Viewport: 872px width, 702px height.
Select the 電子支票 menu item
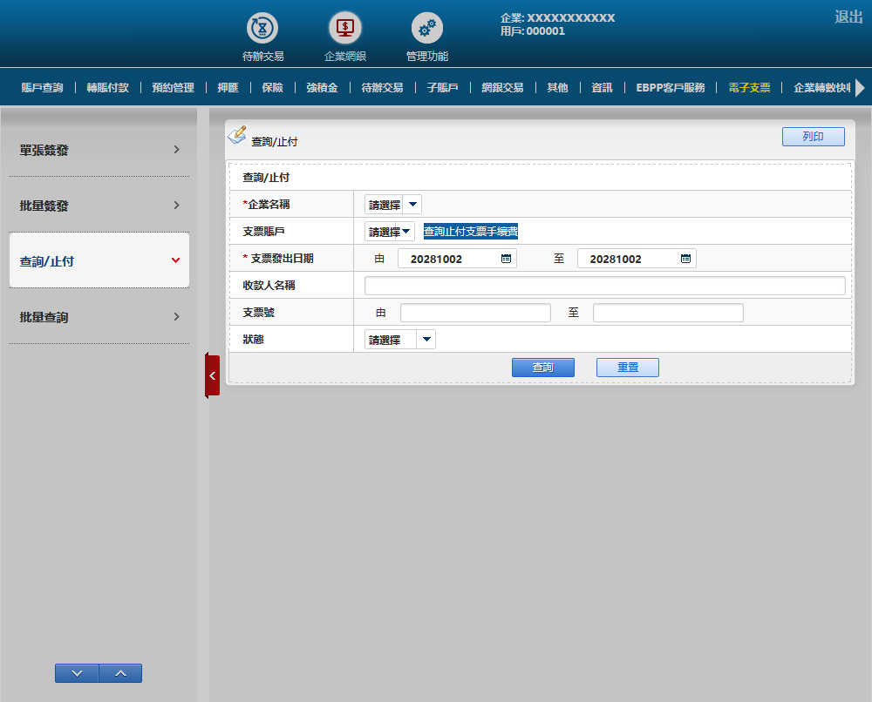[749, 88]
